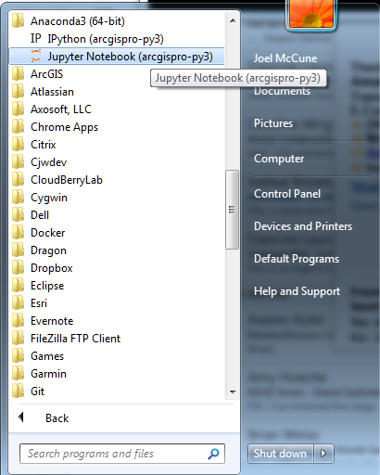Open the Git folder icon
The image size is (380, 475).
pos(19,392)
